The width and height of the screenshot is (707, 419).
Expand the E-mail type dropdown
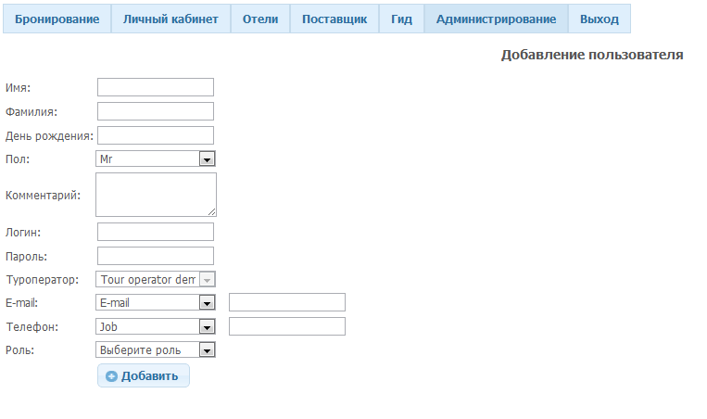click(x=156, y=302)
